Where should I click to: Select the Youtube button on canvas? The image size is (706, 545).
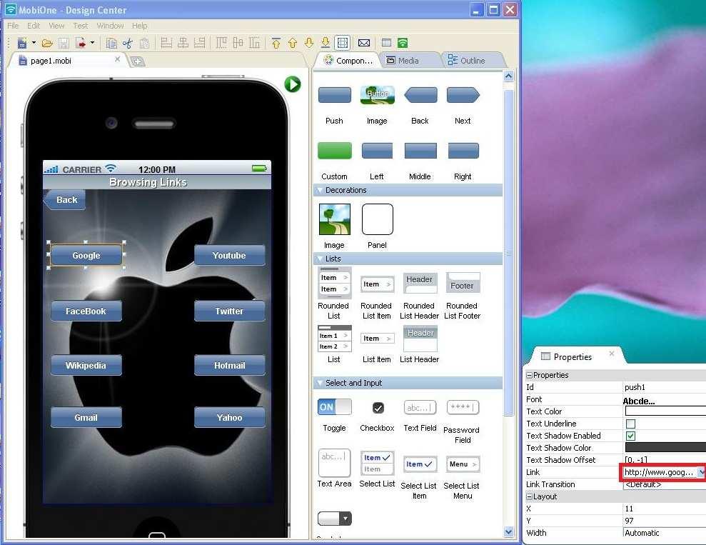[x=229, y=256]
